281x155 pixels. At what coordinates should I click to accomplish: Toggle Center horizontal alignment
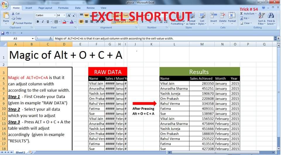[x=86, y=22]
